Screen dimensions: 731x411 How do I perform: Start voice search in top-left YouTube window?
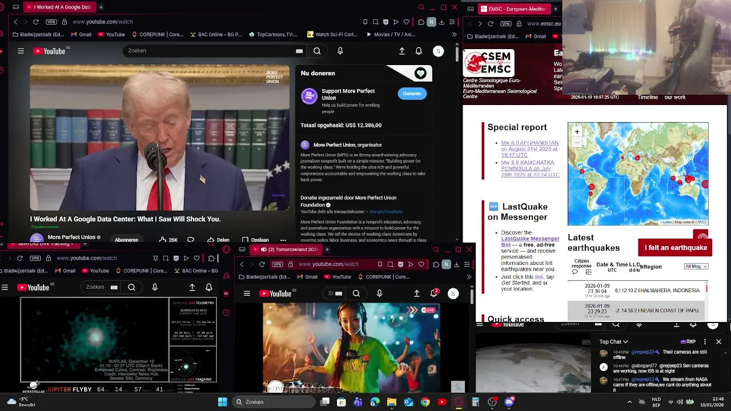tap(340, 51)
